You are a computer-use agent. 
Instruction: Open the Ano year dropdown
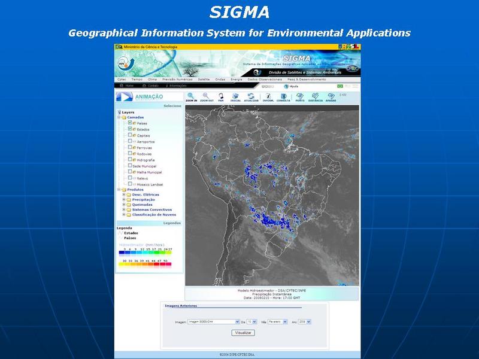[x=305, y=322]
